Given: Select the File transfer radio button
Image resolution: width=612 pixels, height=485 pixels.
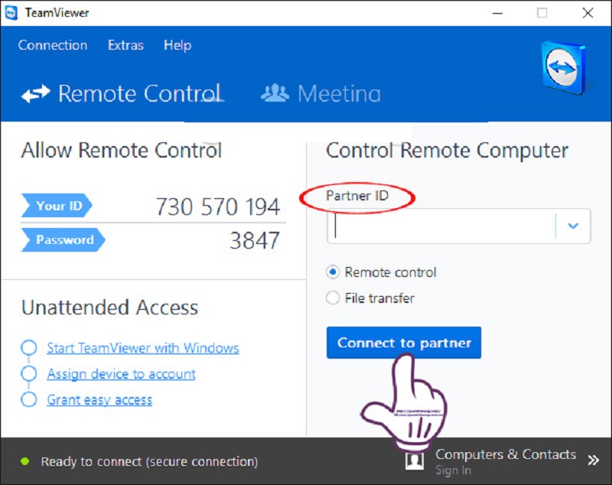Looking at the screenshot, I should (x=333, y=298).
